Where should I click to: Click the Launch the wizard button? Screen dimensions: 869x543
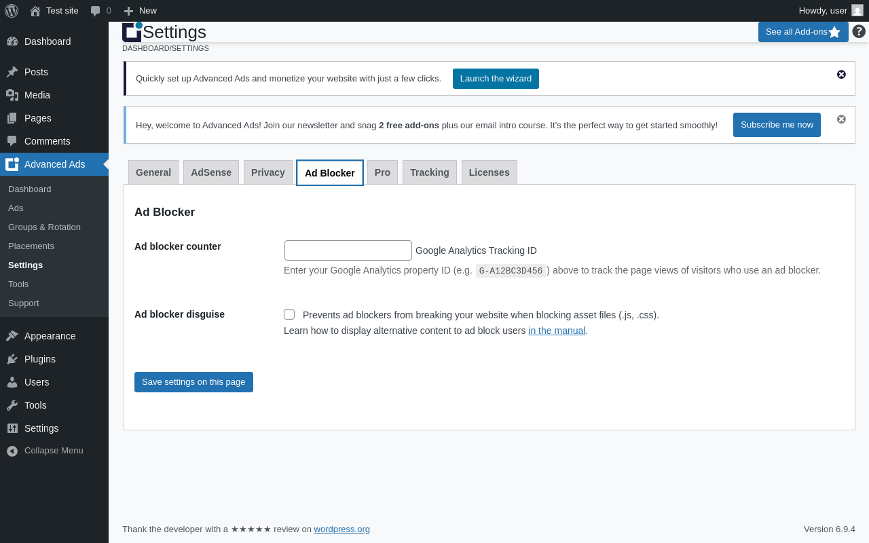tap(496, 79)
